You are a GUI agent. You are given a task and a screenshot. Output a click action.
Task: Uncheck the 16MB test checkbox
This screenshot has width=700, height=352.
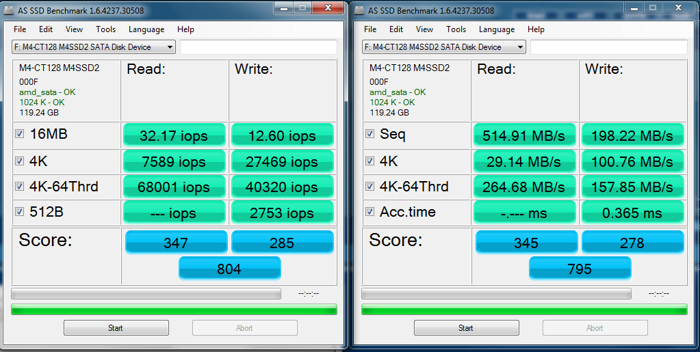click(x=19, y=135)
